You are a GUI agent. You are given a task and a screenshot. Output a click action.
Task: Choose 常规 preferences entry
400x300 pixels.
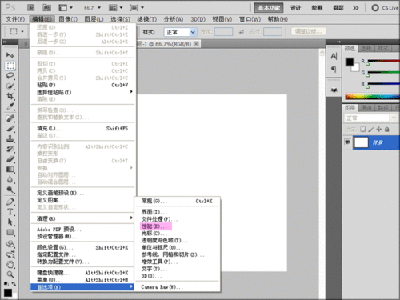177,201
